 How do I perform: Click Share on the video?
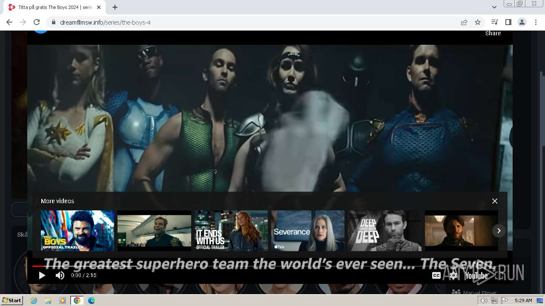(x=493, y=33)
